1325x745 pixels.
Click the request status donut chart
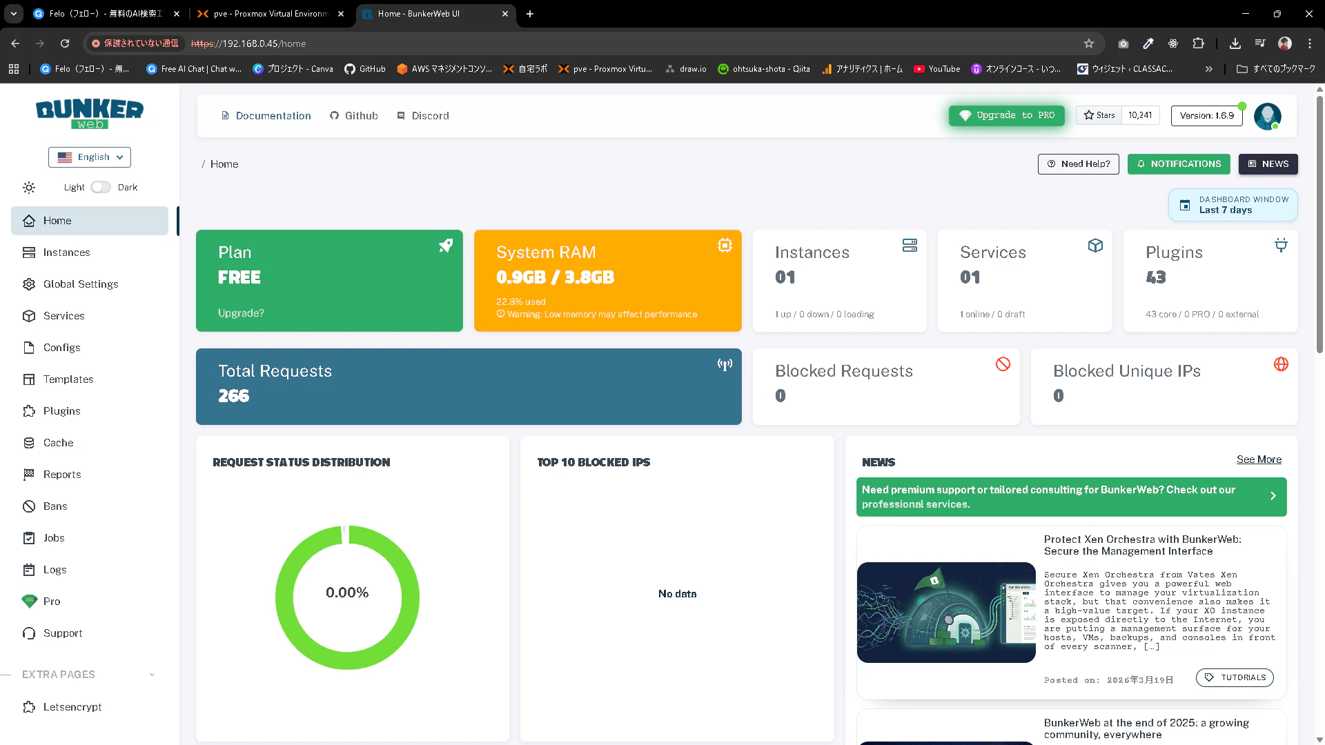[347, 597]
